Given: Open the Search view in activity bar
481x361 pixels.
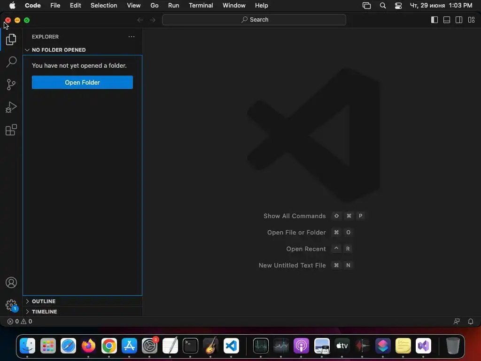Looking at the screenshot, I should tap(11, 62).
